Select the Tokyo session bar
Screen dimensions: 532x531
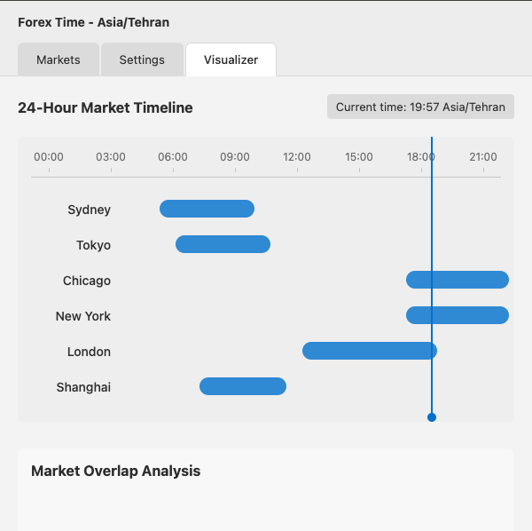(223, 244)
